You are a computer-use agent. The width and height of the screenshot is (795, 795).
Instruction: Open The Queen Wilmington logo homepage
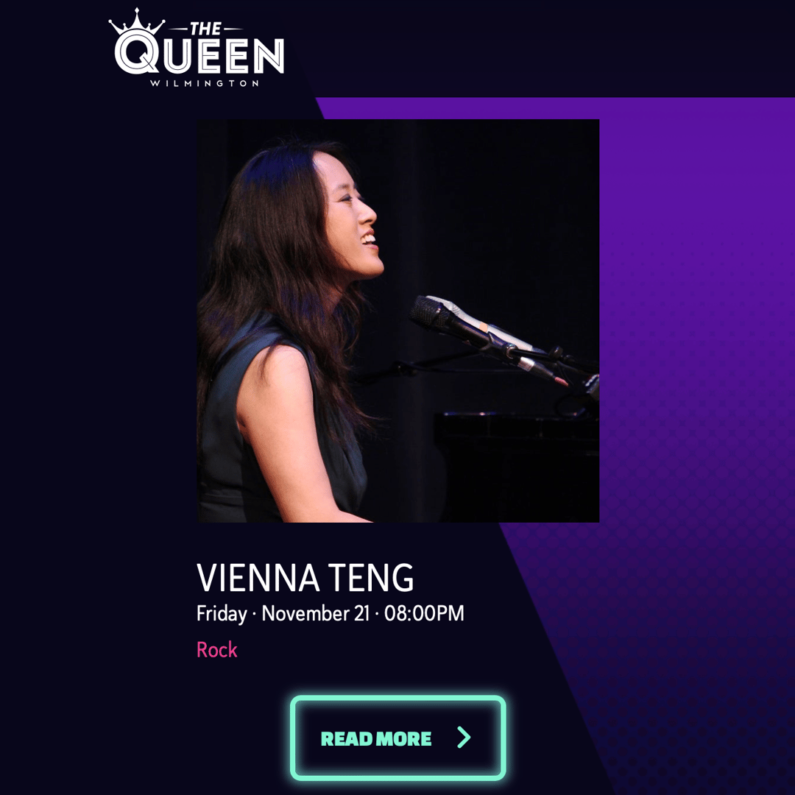[x=197, y=48]
